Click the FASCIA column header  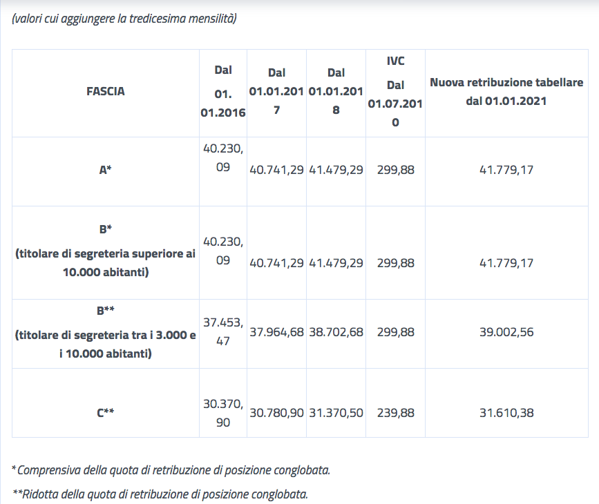[x=106, y=90]
